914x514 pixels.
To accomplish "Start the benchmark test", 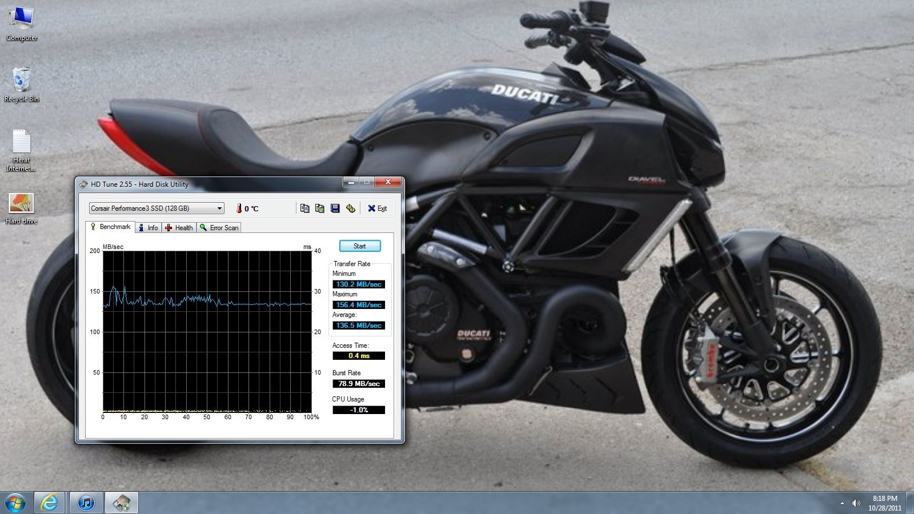I will click(x=360, y=246).
